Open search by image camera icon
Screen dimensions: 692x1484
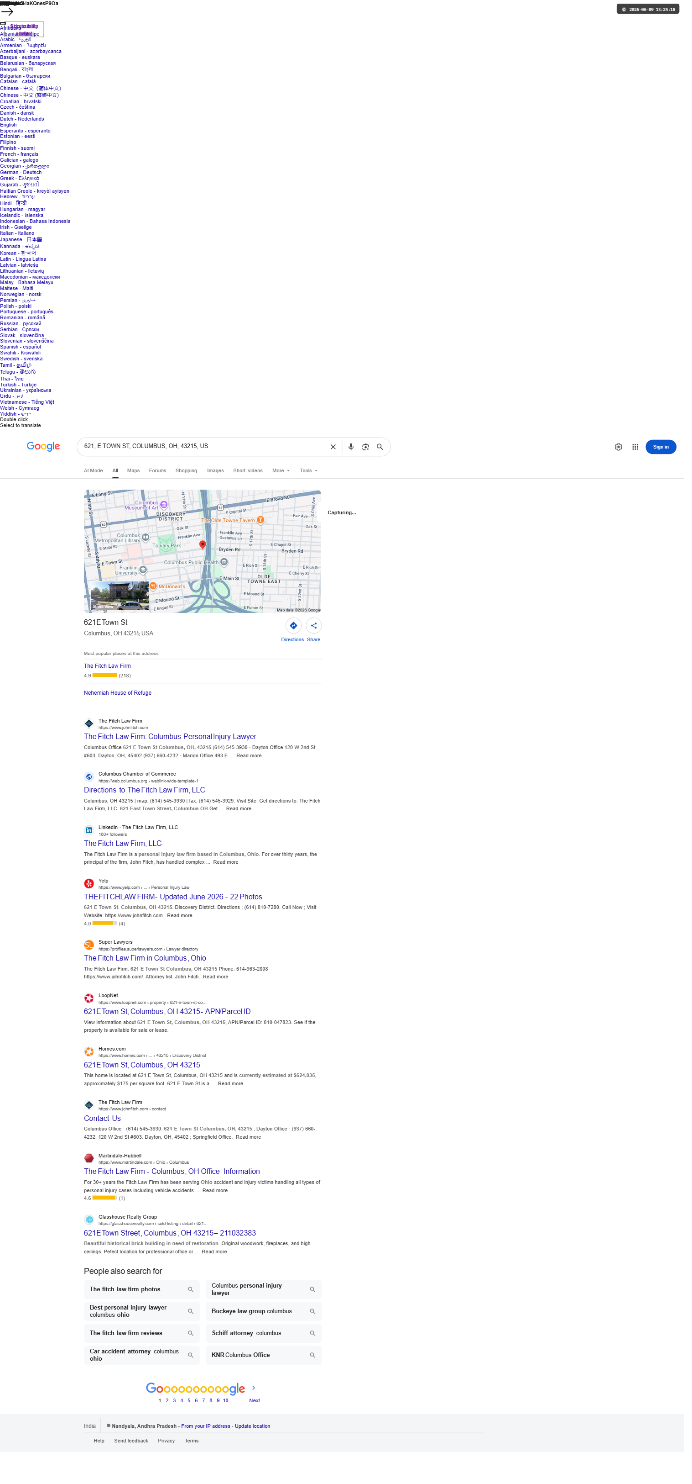(370, 452)
